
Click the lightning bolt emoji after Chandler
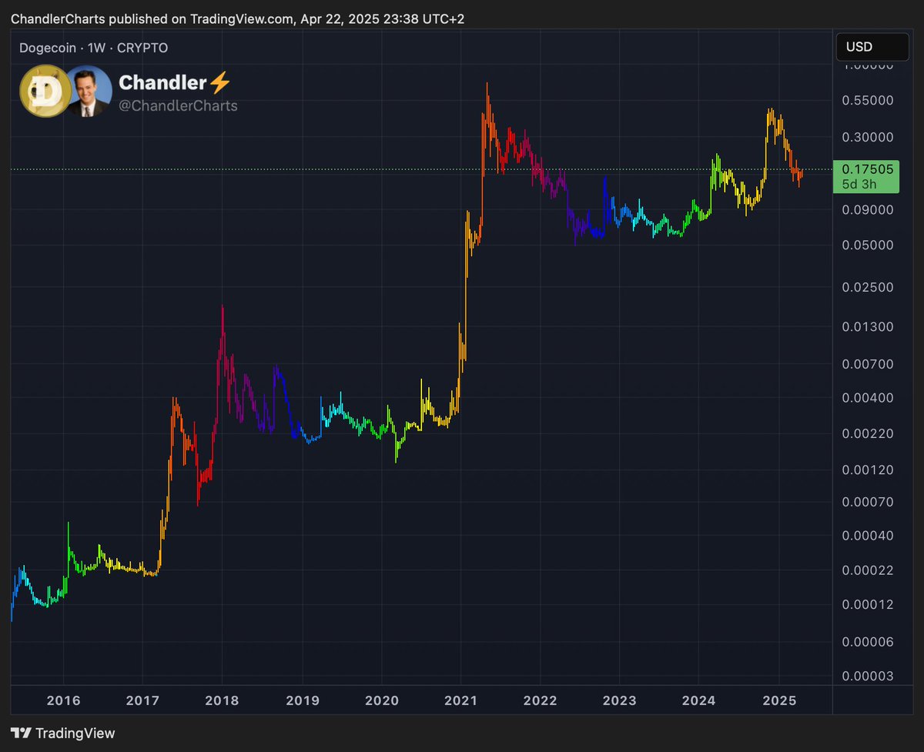click(220, 83)
